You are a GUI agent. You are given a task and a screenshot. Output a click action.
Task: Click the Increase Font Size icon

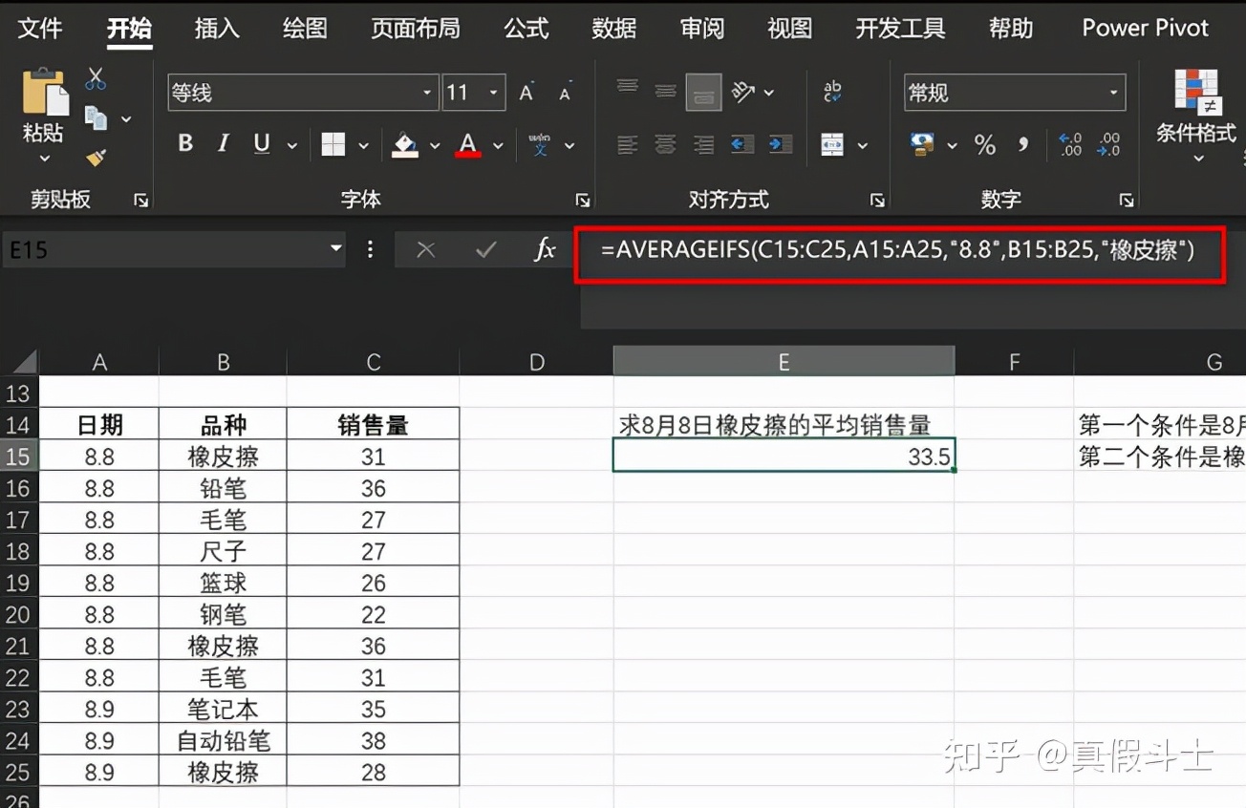[x=526, y=93]
